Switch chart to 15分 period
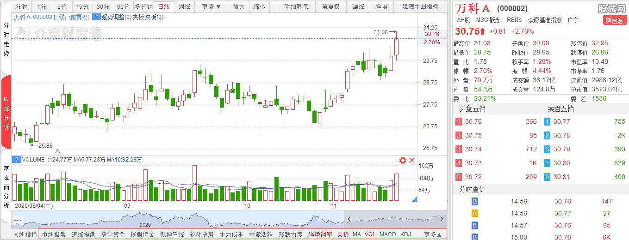Image resolution: width=629 pixels, height=240 pixels. [82, 6]
